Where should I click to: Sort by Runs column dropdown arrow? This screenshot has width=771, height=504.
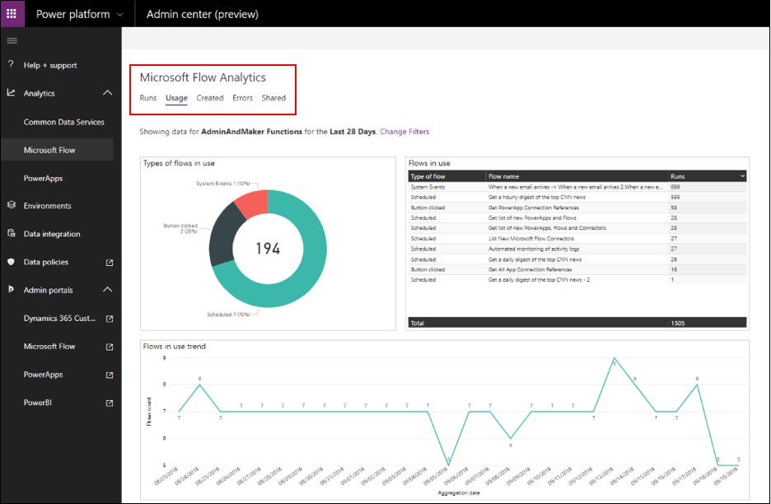[742, 176]
